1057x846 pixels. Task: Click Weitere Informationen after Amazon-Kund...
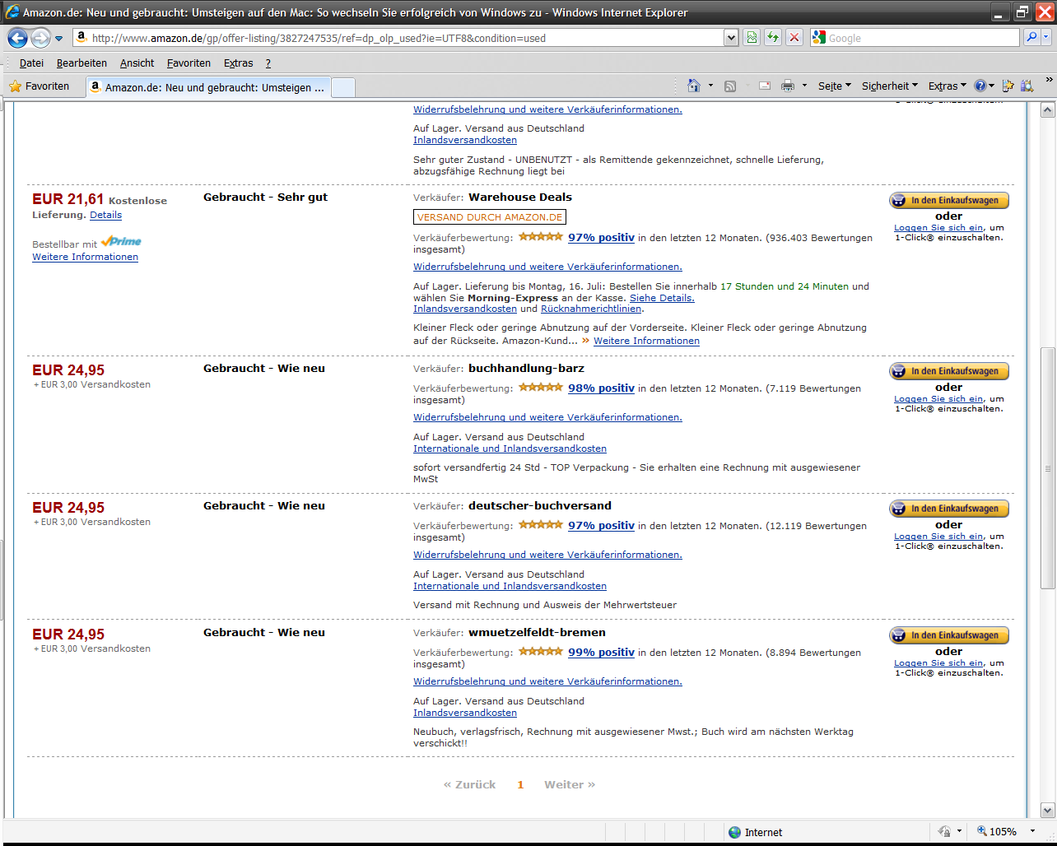click(646, 341)
